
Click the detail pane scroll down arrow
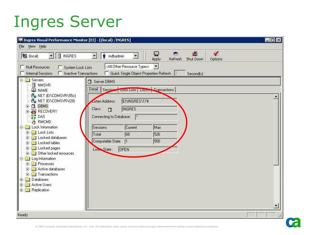point(276,206)
